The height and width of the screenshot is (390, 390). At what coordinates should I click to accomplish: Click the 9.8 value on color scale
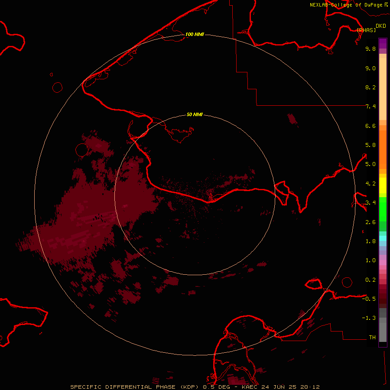click(370, 49)
